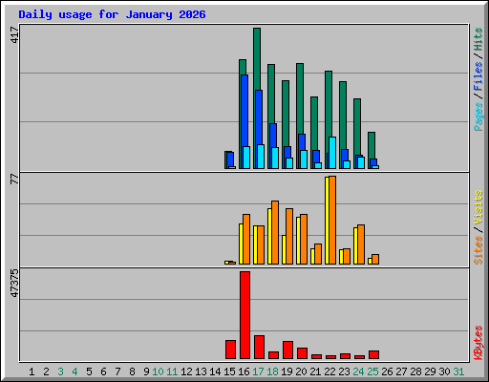Viewport: 489px width, 382px height.
Task: Click green day '31' on the date axis
Action: coord(458,371)
